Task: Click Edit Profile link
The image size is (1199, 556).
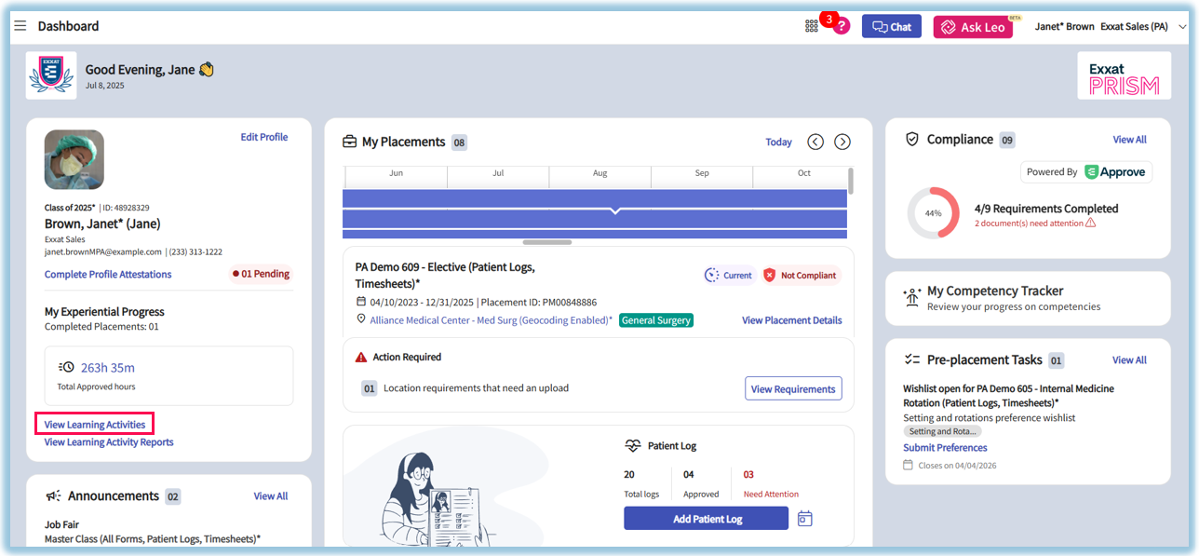Action: click(x=264, y=137)
